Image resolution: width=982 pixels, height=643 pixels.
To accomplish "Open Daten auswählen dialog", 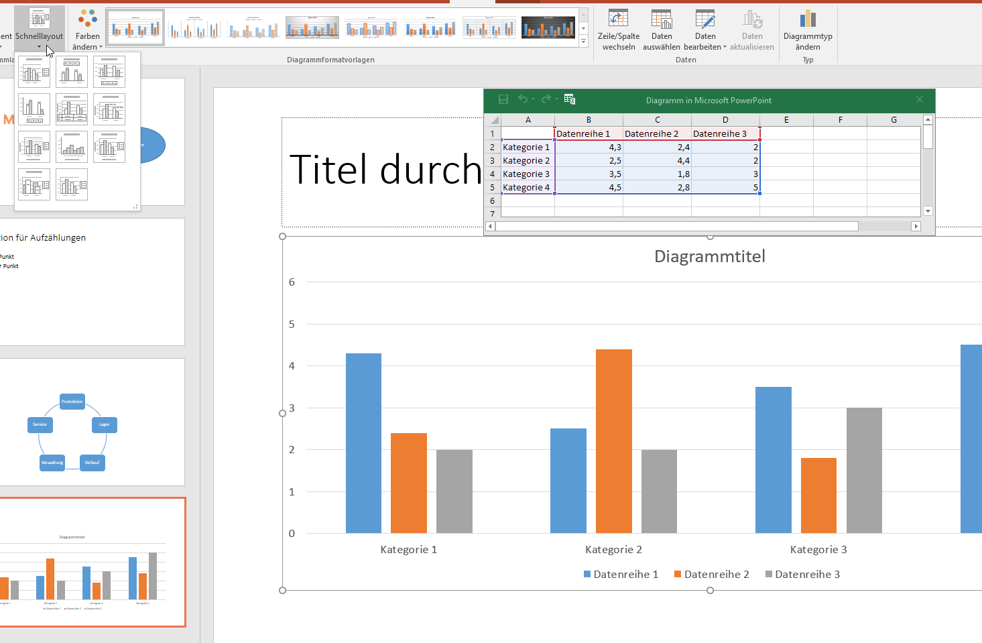I will [x=662, y=30].
